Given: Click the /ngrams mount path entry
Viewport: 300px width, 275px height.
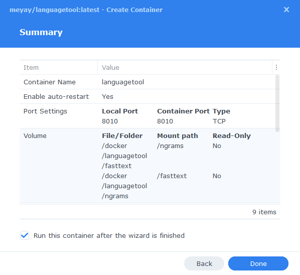Looking at the screenshot, I should point(170,146).
